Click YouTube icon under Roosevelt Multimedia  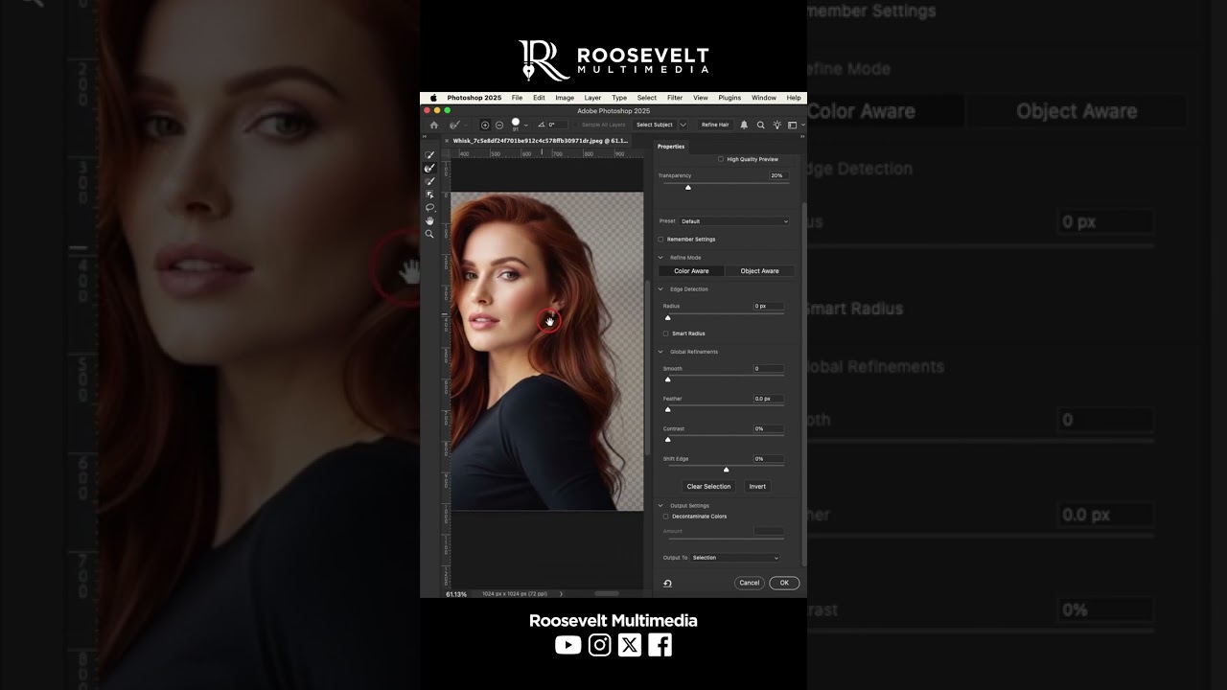pyautogui.click(x=568, y=645)
